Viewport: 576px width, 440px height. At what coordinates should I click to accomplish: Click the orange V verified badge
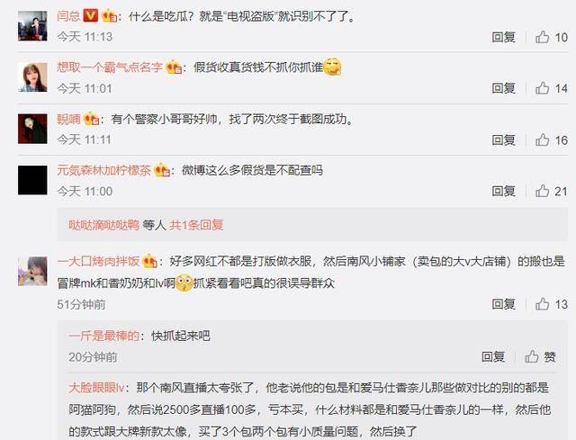(90, 16)
